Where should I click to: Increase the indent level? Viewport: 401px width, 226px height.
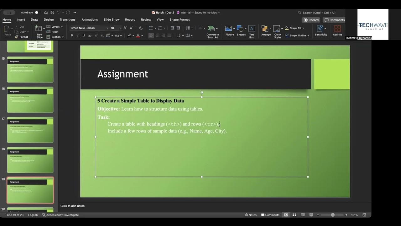179,28
